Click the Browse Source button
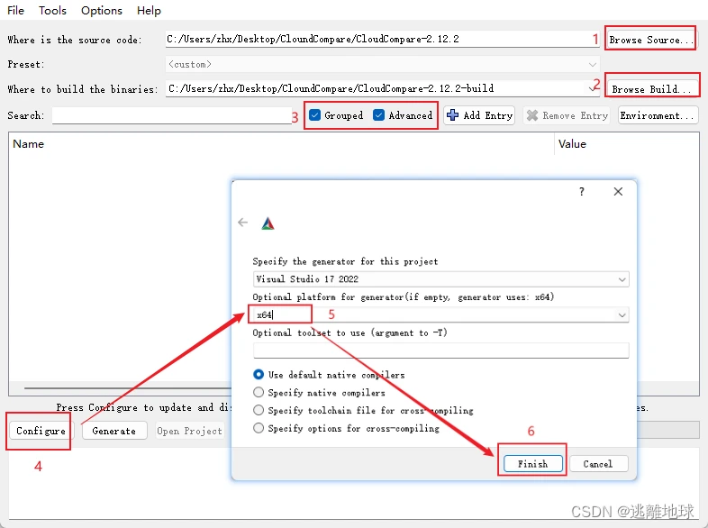The height and width of the screenshot is (528, 708). click(x=650, y=40)
